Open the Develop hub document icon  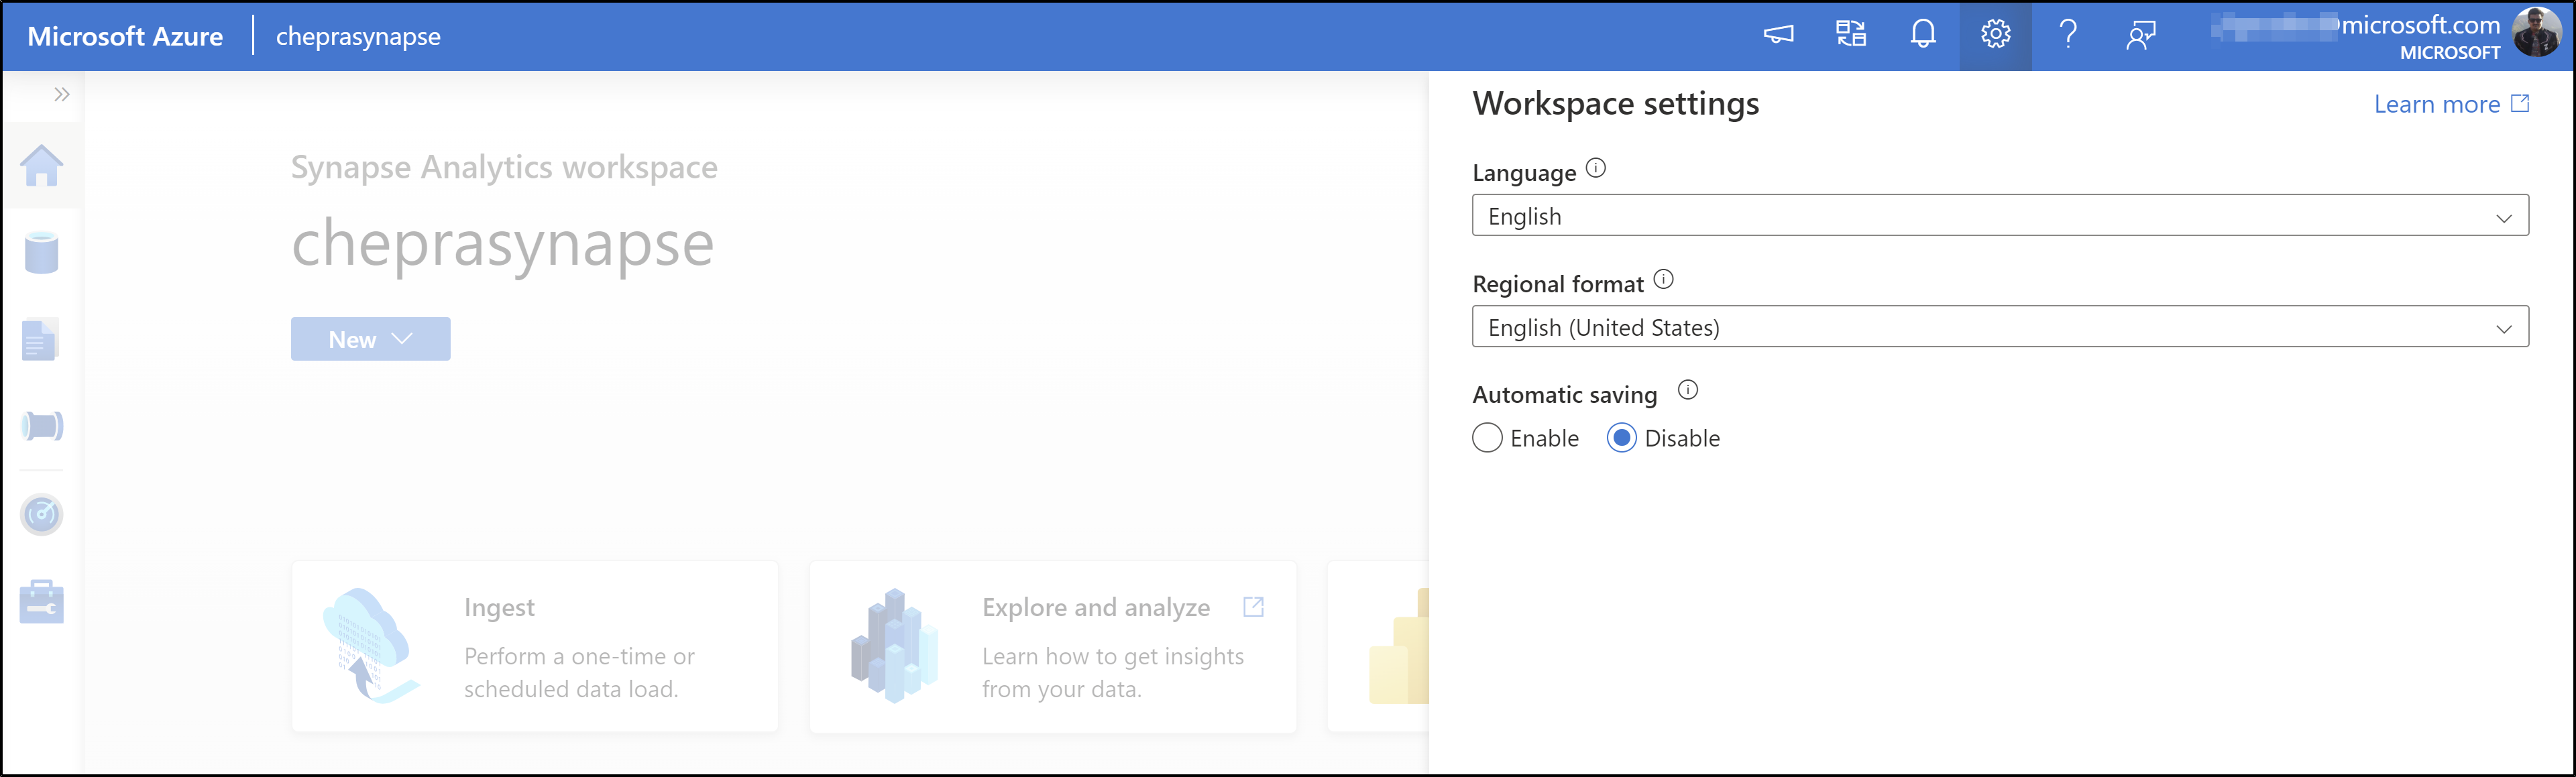pyautogui.click(x=40, y=340)
